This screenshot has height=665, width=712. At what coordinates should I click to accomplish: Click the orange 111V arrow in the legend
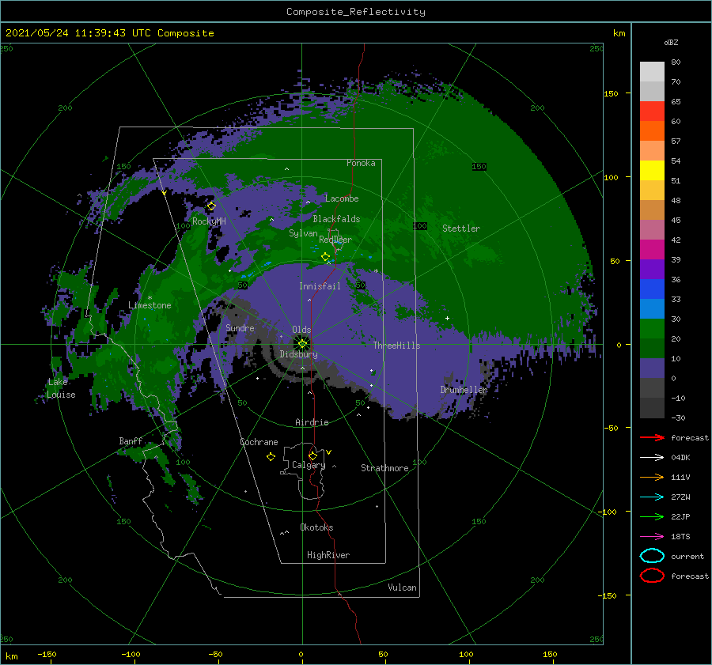tap(652, 477)
